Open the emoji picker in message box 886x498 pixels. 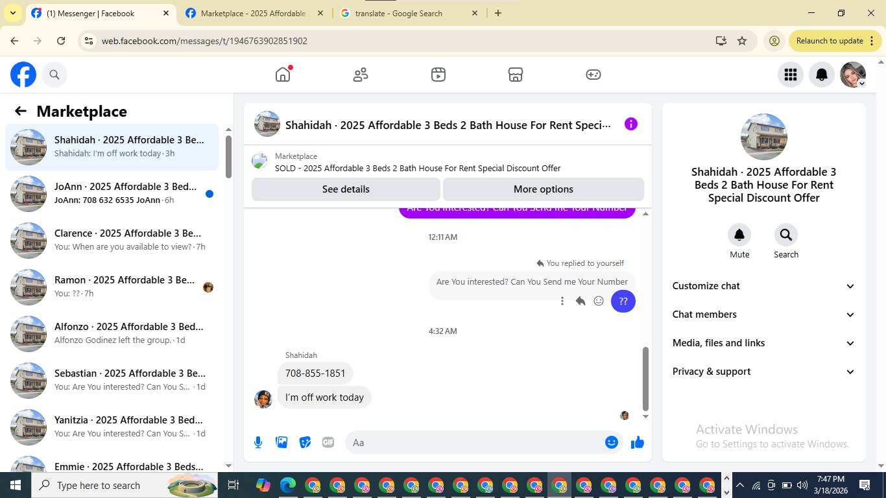click(x=612, y=442)
